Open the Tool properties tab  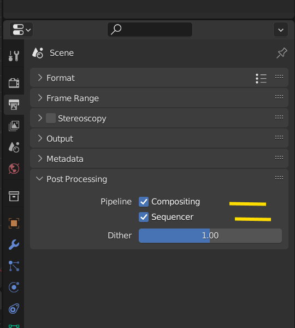tap(14, 56)
